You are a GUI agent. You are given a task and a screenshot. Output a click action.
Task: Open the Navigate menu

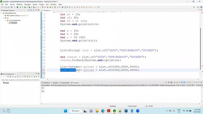[28, 4]
